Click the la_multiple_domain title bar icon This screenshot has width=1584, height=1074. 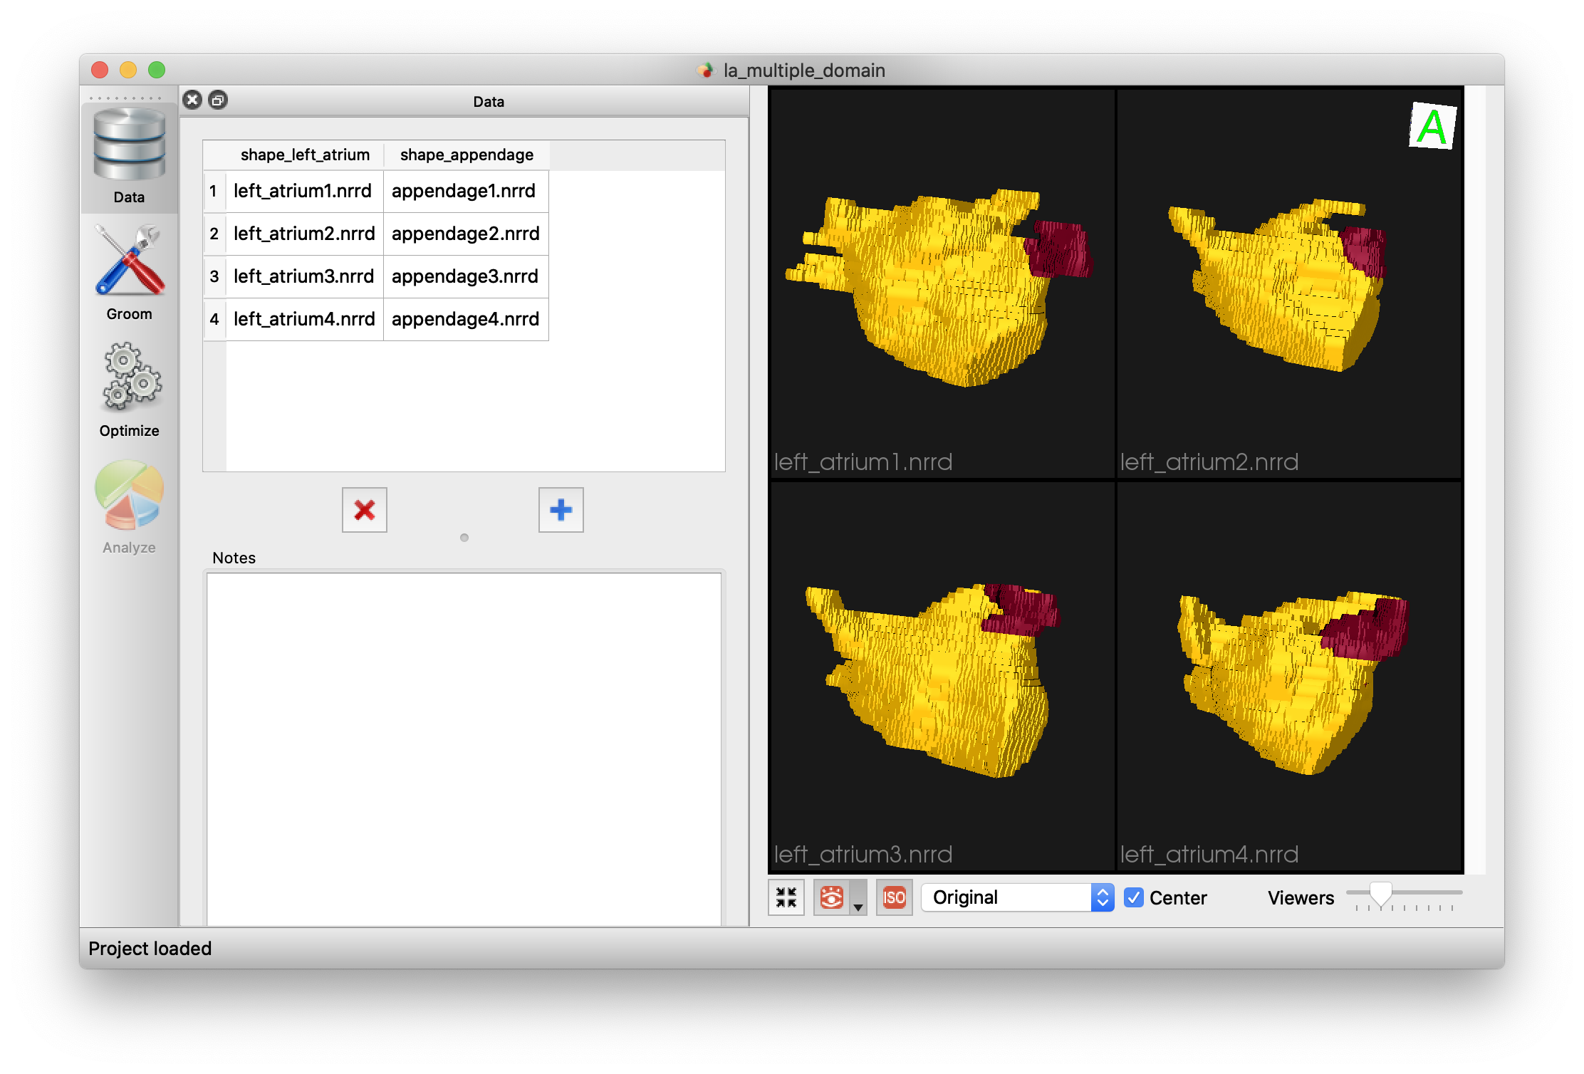pos(705,70)
